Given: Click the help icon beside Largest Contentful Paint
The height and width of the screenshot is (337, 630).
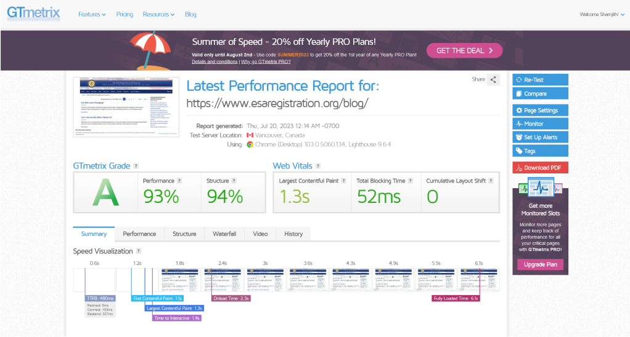Looking at the screenshot, I should click(x=343, y=181).
